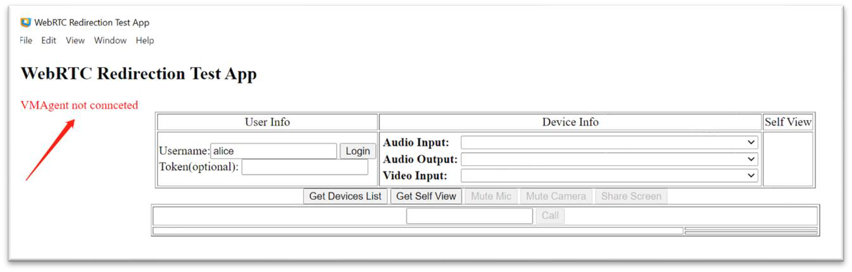Toggle the Mute Mic button
Viewport: 852px width, 272px height.
coord(491,196)
